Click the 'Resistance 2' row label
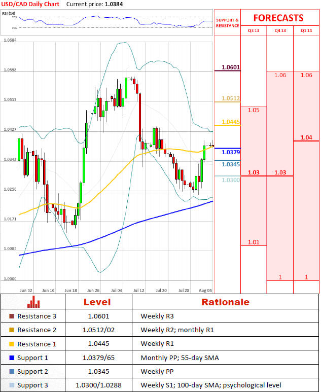The width and height of the screenshot is (321, 392). pos(37,330)
